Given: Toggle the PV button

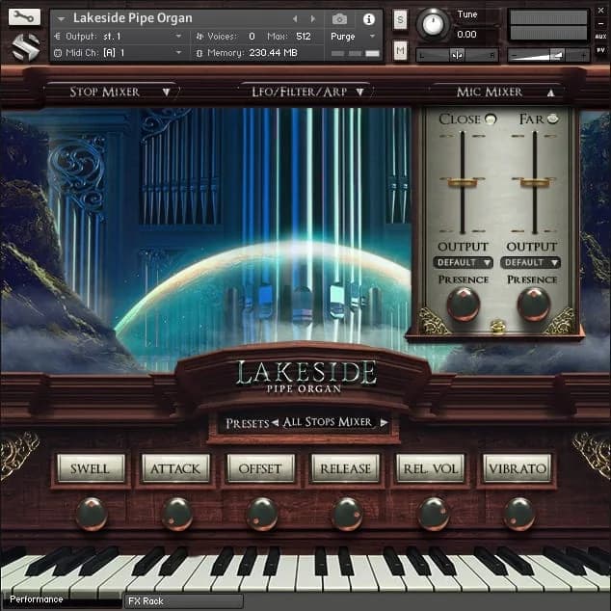Looking at the screenshot, I should click(600, 50).
